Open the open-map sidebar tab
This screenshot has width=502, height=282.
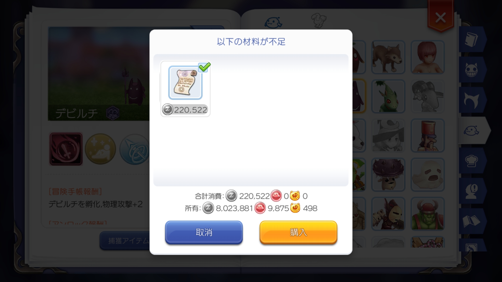pyautogui.click(x=472, y=221)
